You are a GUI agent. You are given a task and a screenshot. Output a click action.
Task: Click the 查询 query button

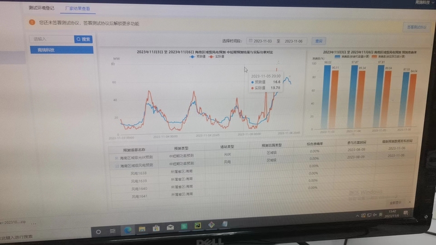[x=319, y=41]
